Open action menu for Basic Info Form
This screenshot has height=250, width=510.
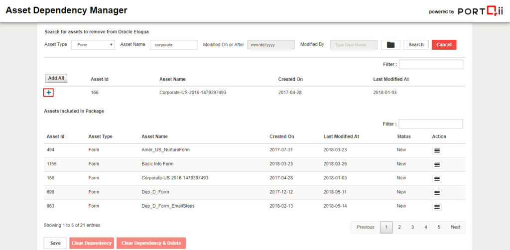pos(437,164)
